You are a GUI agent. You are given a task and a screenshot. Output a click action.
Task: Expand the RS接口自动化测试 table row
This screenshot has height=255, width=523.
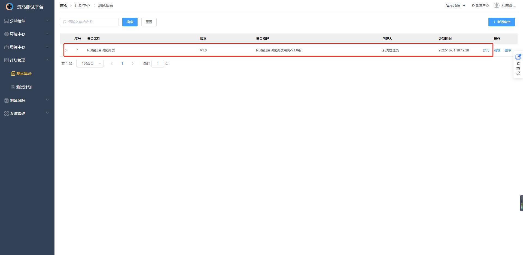coord(66,50)
